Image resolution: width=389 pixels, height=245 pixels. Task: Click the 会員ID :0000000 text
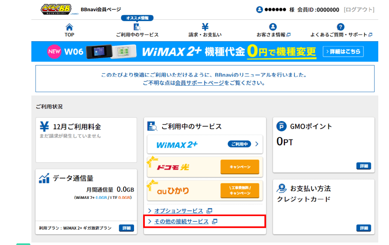(x=318, y=9)
